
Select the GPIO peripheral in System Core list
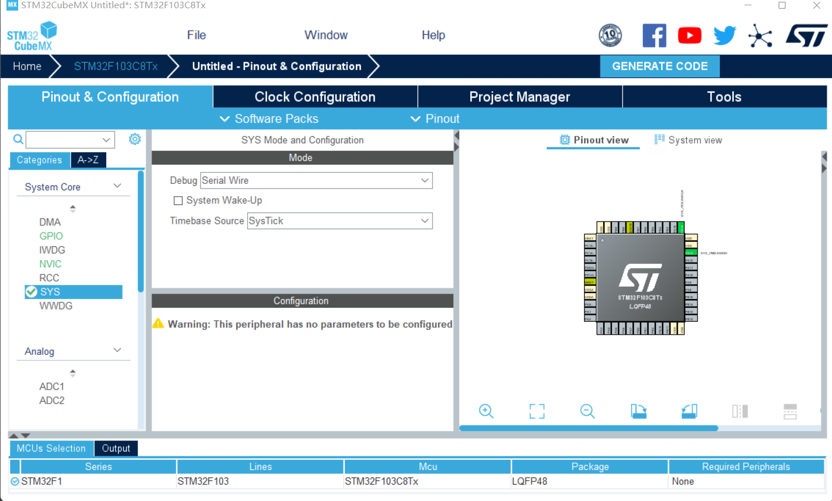(x=51, y=236)
